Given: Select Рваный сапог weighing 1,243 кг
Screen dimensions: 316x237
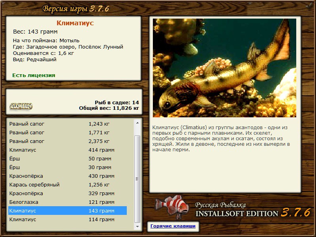Looking at the screenshot, I should [68, 124].
